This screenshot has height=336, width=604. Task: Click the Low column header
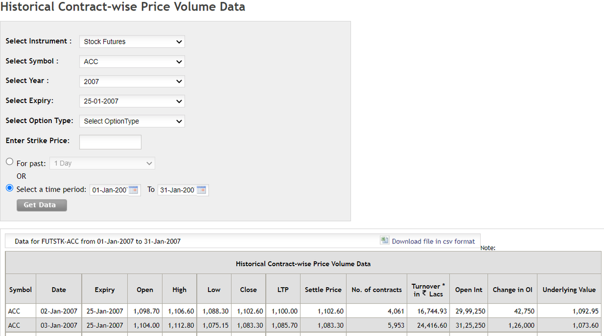coord(214,290)
